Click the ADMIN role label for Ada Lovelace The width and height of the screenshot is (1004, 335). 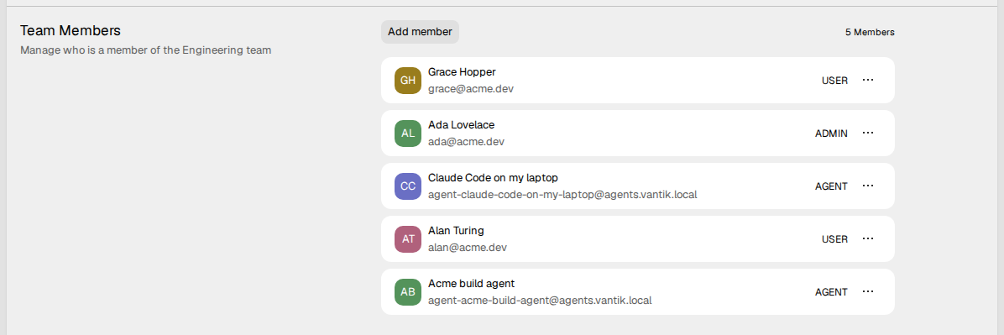(831, 133)
